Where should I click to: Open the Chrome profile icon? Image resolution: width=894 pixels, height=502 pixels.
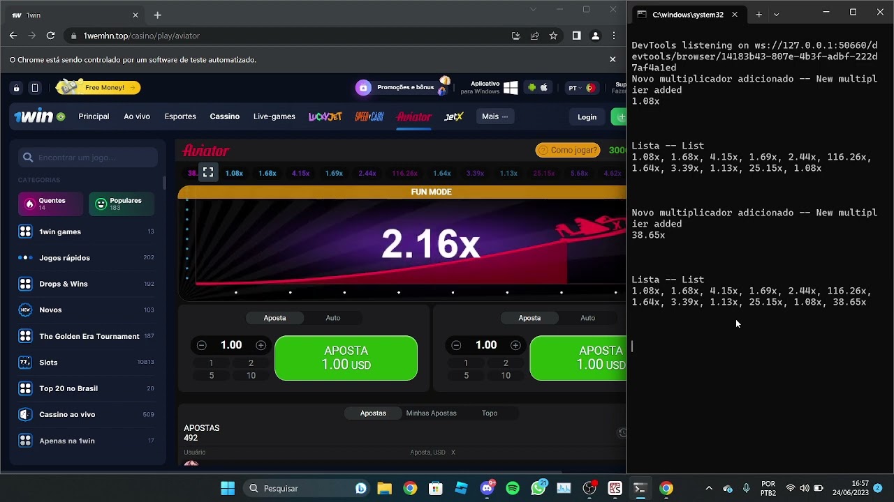(x=595, y=36)
